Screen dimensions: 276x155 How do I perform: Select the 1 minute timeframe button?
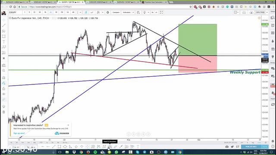[x=25, y=12]
